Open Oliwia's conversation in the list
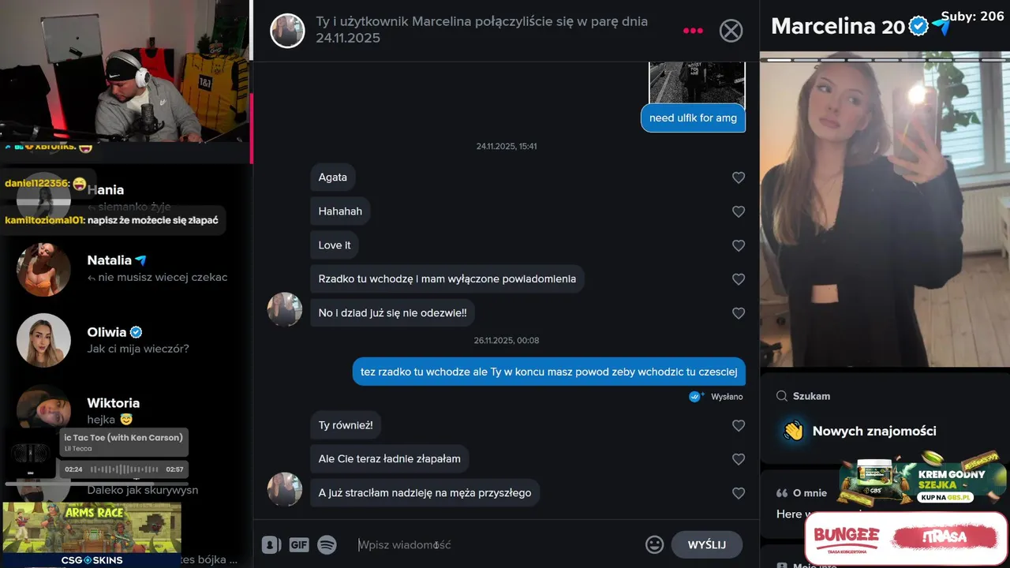The height and width of the screenshot is (568, 1010). [126, 340]
